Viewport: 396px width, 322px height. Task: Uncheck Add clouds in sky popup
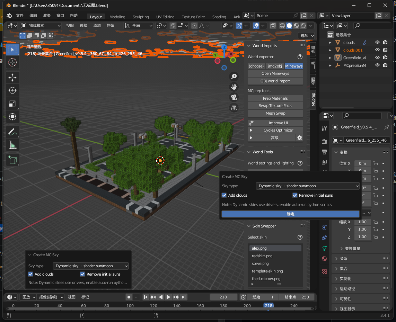pos(224,195)
